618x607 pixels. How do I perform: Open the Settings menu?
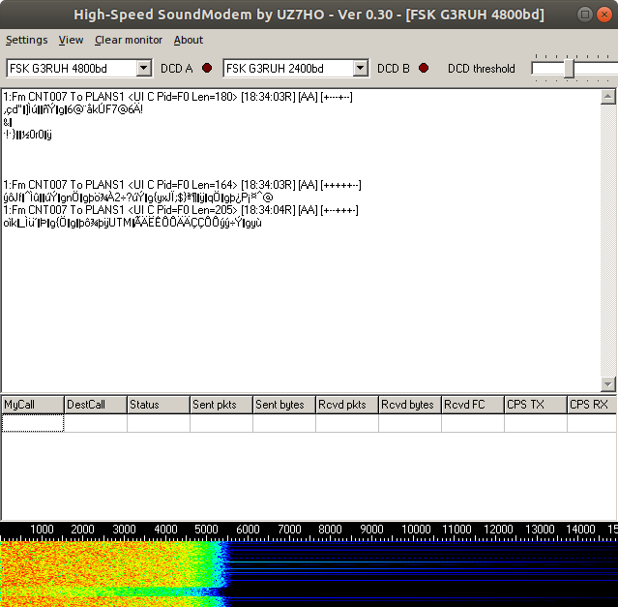(x=26, y=40)
